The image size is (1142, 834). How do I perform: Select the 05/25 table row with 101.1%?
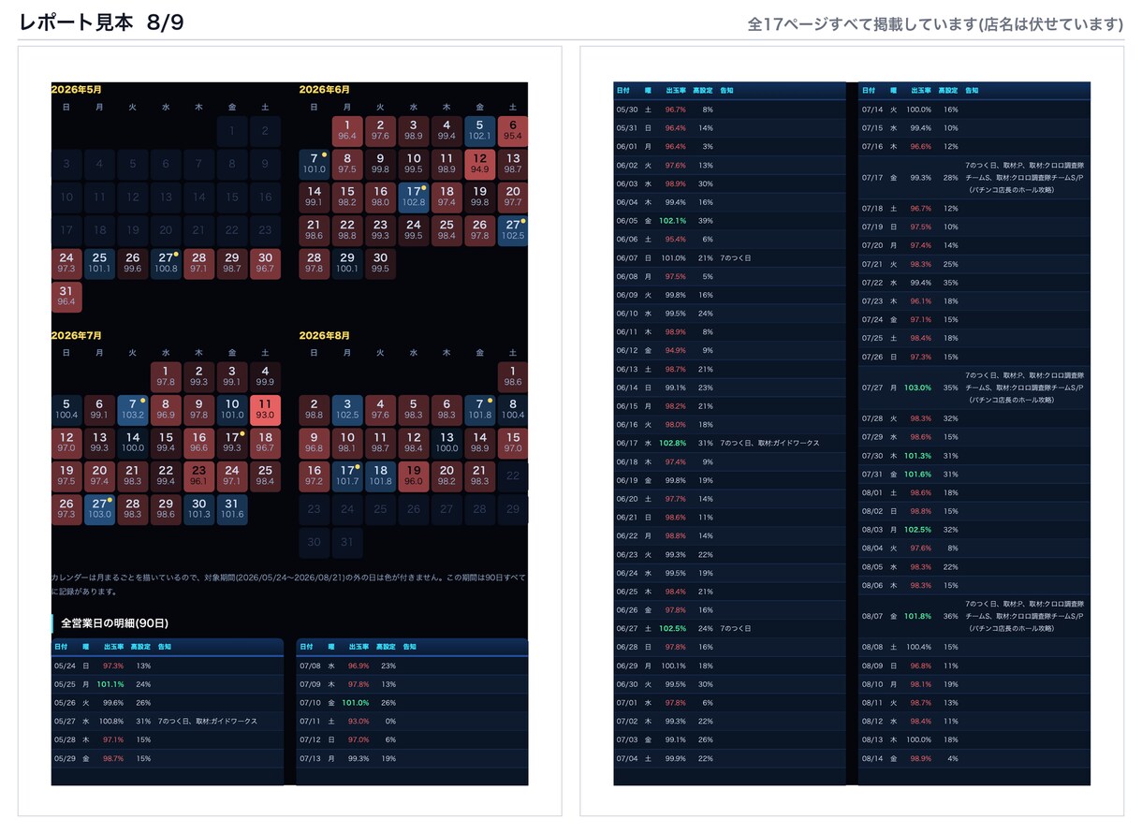(x=168, y=684)
